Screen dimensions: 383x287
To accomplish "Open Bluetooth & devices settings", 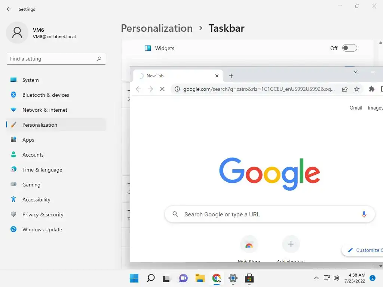I will pos(56,95).
